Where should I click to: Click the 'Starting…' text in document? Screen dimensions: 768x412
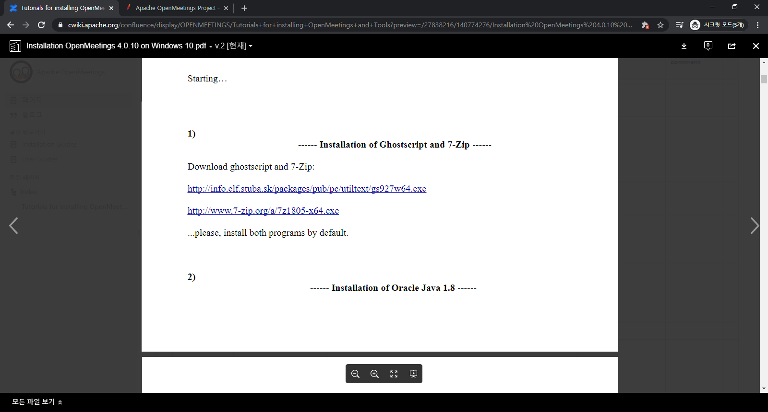(207, 79)
